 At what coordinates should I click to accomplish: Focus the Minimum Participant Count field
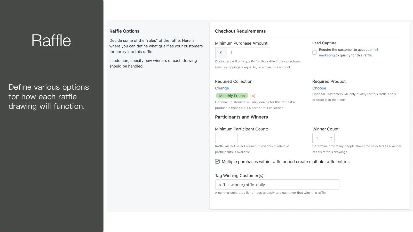(226, 138)
